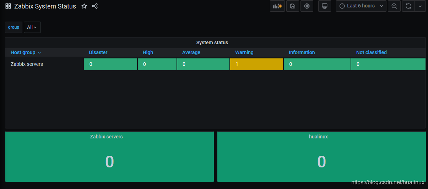Open refresh interval dropdown arrow
This screenshot has height=189, width=428.
(x=420, y=6)
